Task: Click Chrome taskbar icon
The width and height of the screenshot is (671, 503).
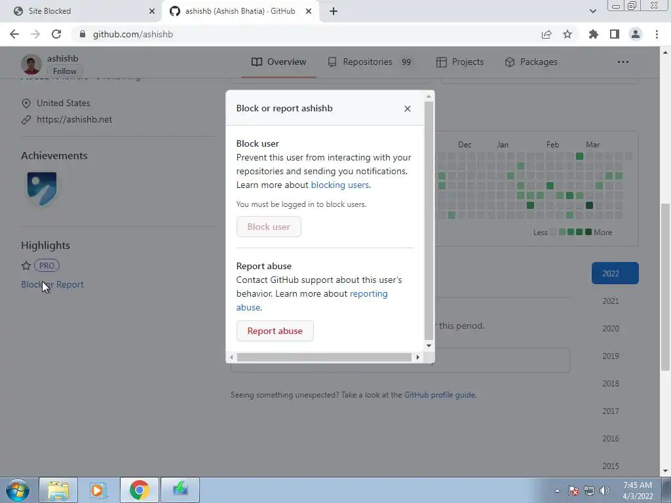Action: coord(139,490)
